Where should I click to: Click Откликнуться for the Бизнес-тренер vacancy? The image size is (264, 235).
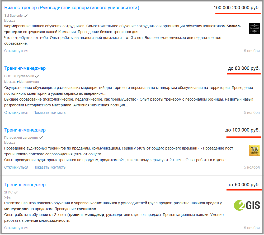16,51
